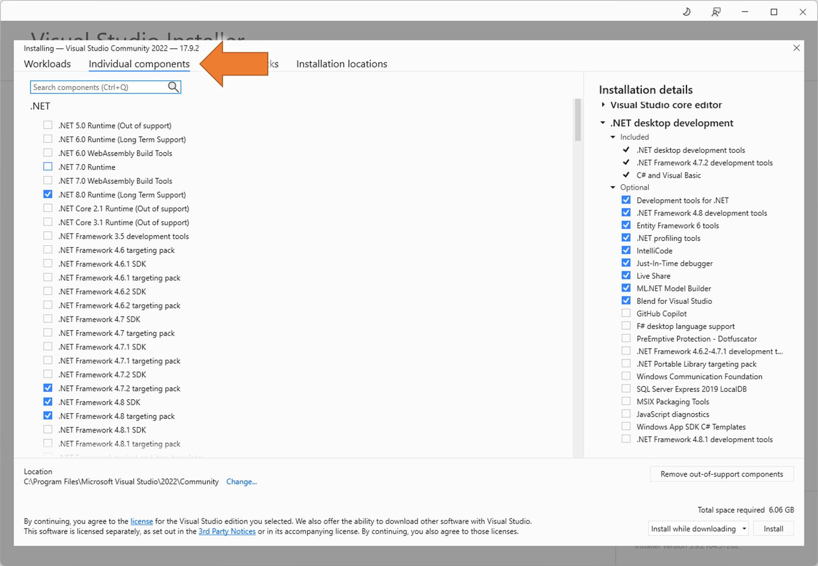The image size is (818, 566).
Task: Click the installation path text
Action: (x=121, y=481)
